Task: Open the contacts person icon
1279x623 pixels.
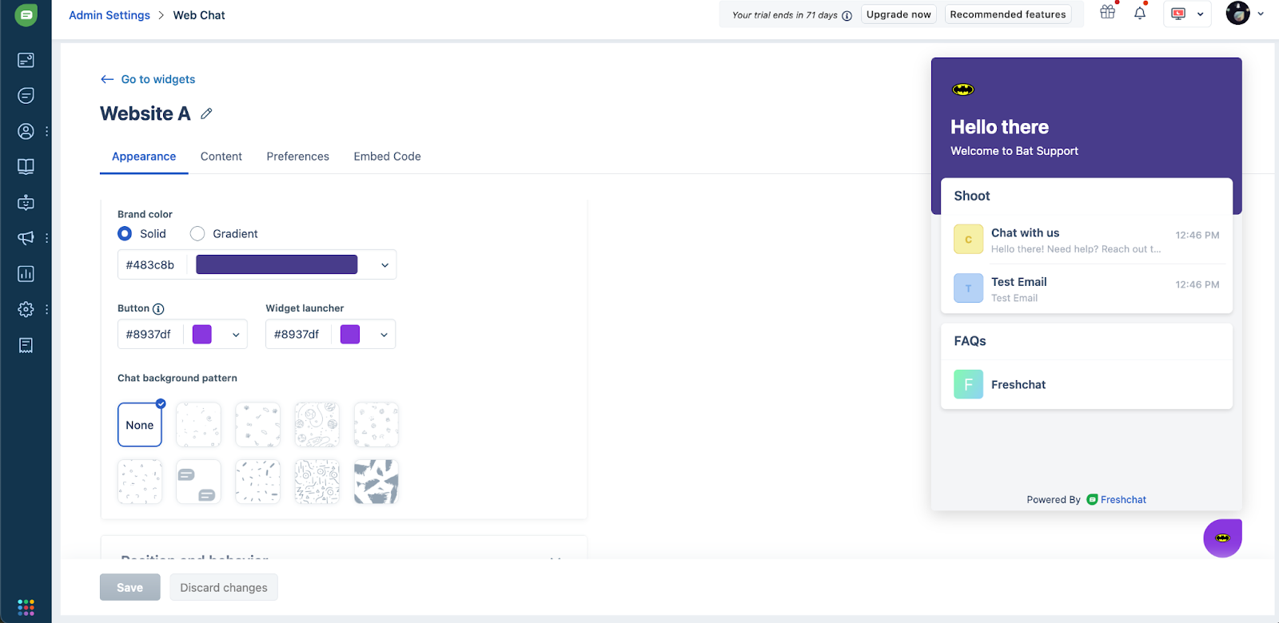Action: [26, 131]
